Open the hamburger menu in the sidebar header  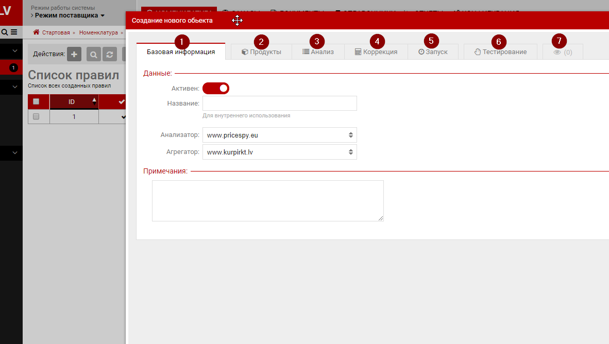[x=14, y=32]
